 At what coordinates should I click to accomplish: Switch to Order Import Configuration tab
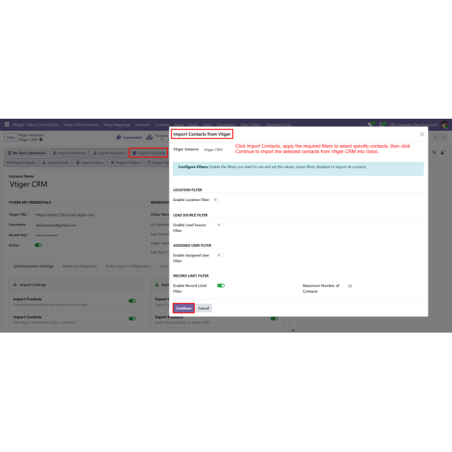[x=128, y=266]
